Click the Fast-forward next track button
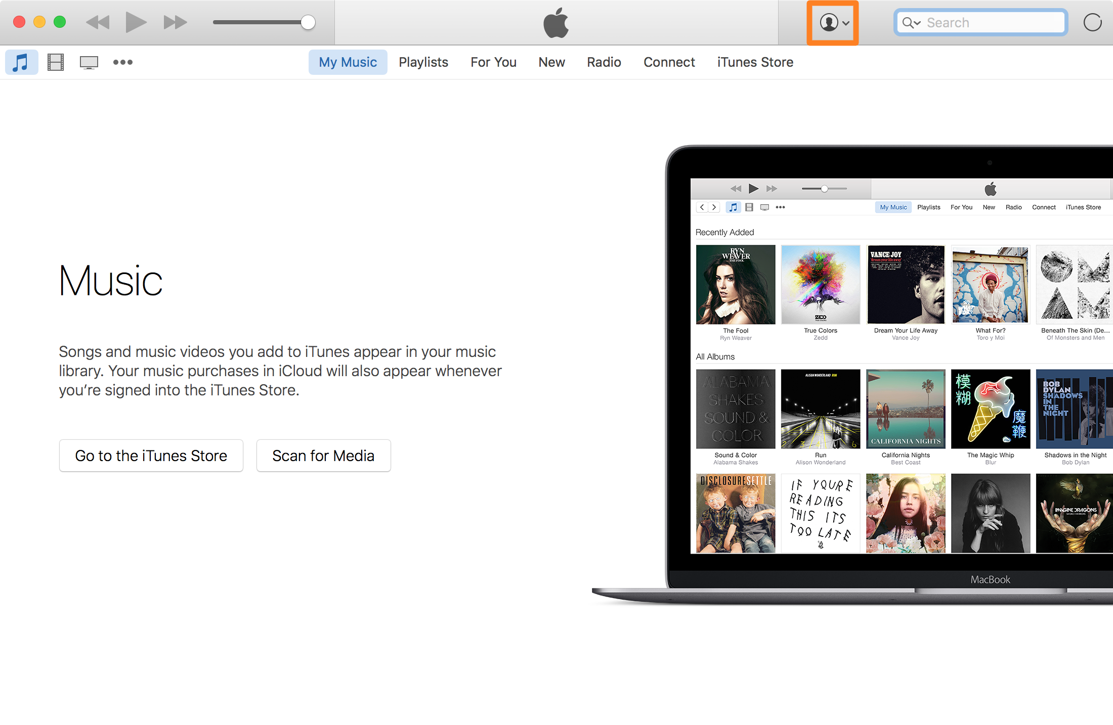Viewport: 1113px width, 725px height. (x=175, y=22)
